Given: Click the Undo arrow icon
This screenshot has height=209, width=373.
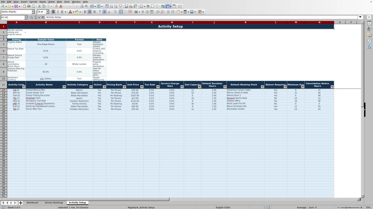Looking at the screenshot, I should pyautogui.click(x=67, y=6).
